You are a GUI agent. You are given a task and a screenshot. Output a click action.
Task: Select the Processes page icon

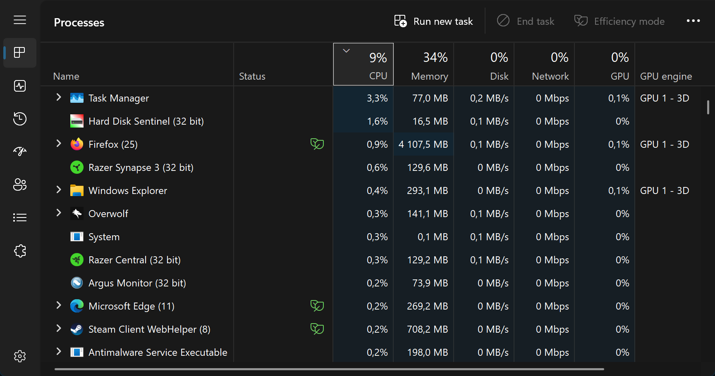(x=19, y=53)
